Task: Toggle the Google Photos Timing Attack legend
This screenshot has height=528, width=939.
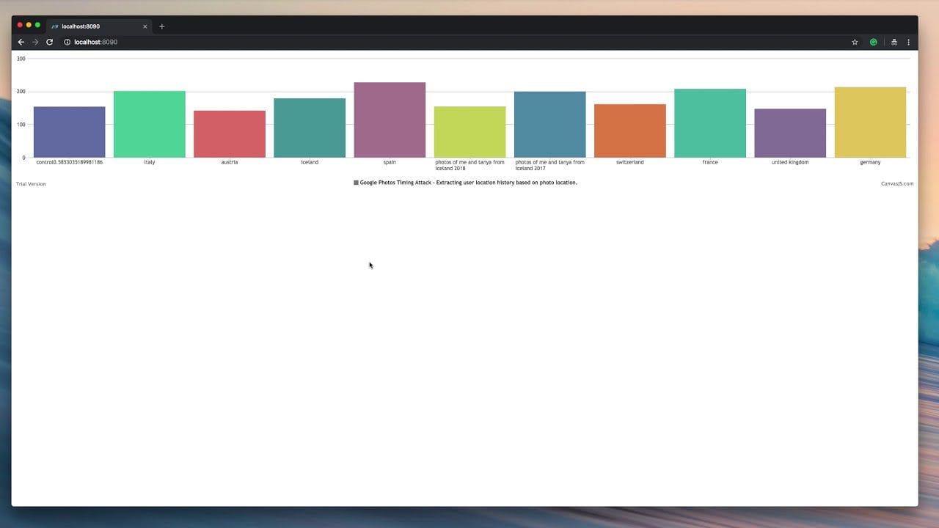Action: point(465,183)
